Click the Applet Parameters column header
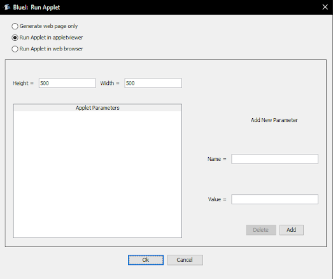This screenshot has width=333, height=279. (97, 108)
